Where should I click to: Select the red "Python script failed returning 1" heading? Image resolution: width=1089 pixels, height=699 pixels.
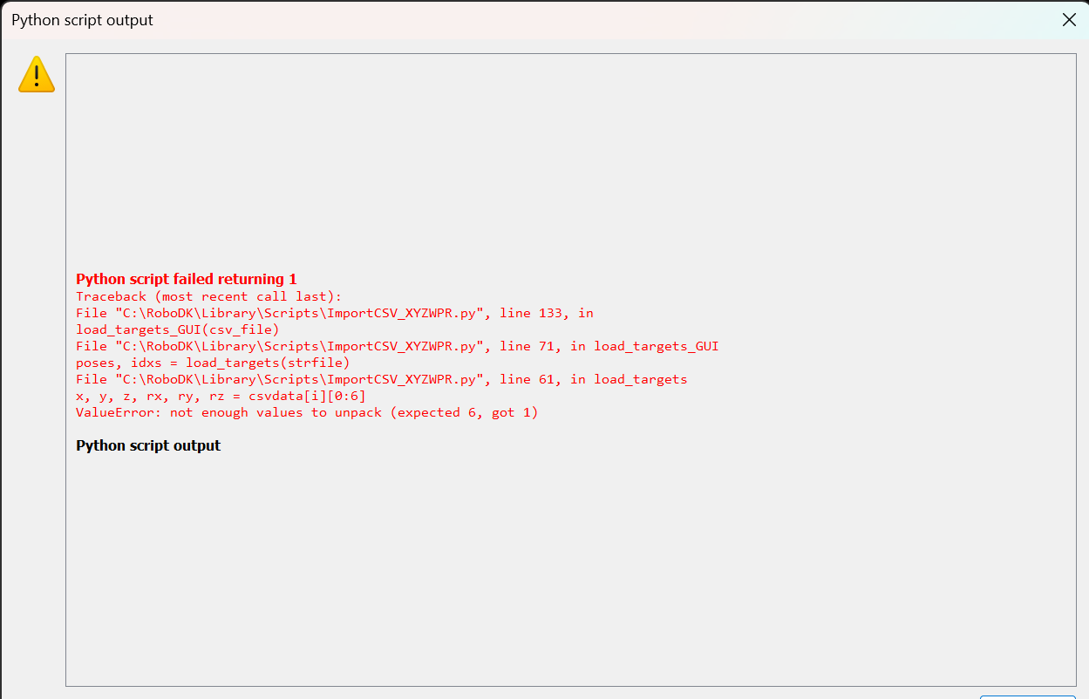click(186, 279)
